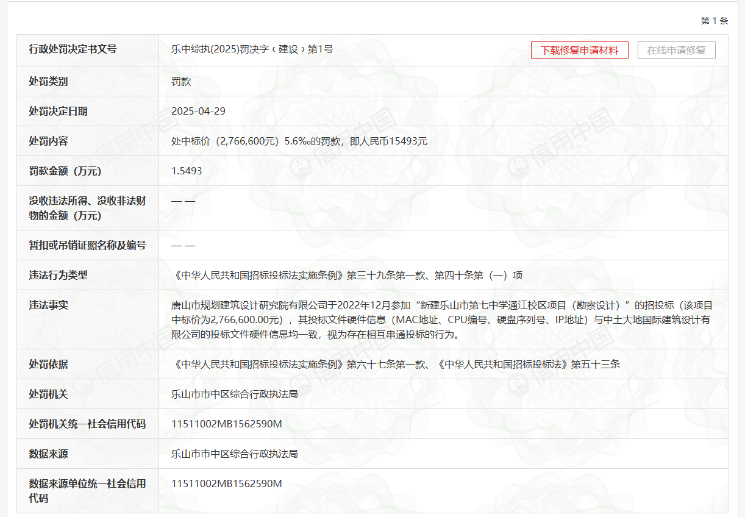Click the 数据来源 label
Screen dimensions: 745x517
pyautogui.click(x=48, y=454)
